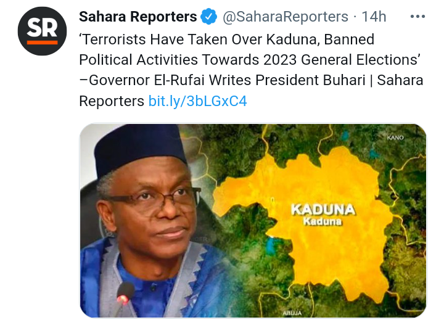444x325 pixels.
Task: Open the attached tweet image
Action: 253,221
